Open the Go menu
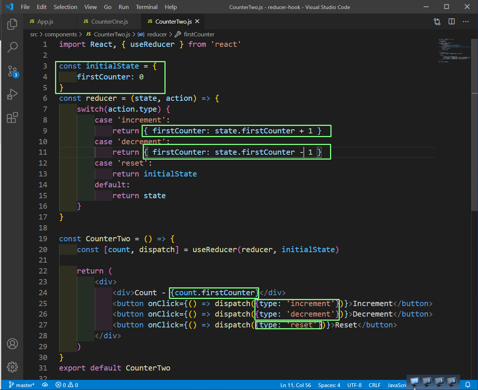This screenshot has height=390, width=478. [x=108, y=7]
